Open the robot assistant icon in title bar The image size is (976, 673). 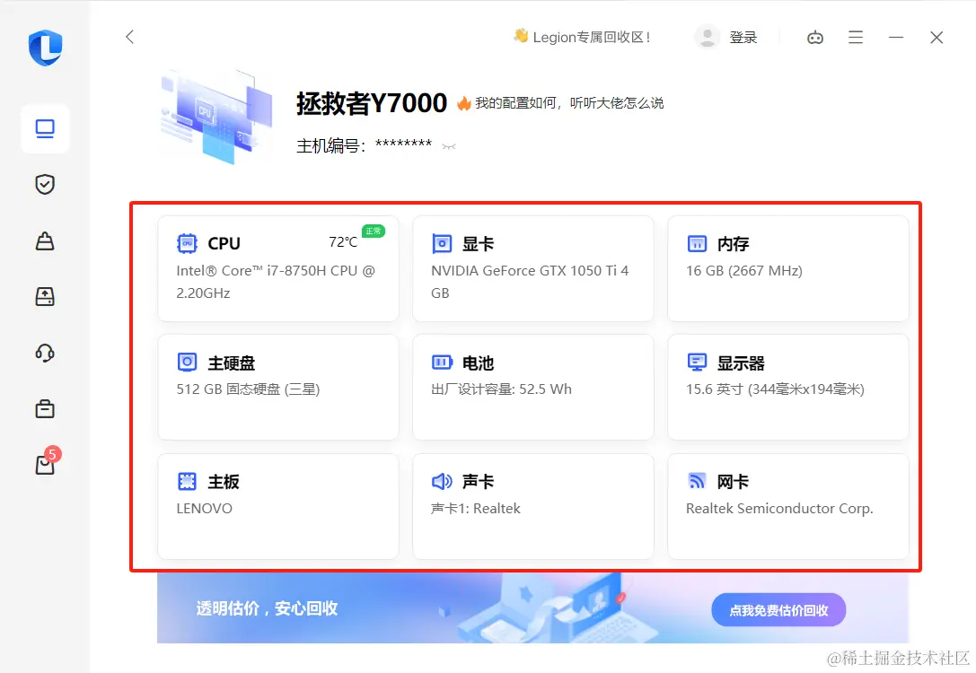(x=814, y=38)
